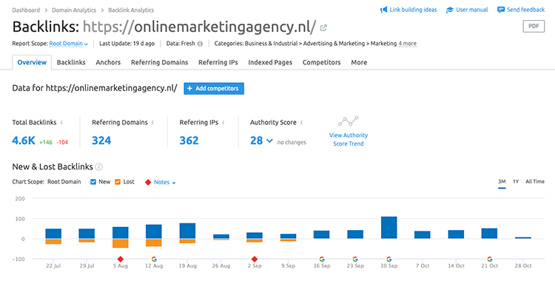Click the 4.6K total backlinks value
555x284 pixels.
[x=24, y=141]
